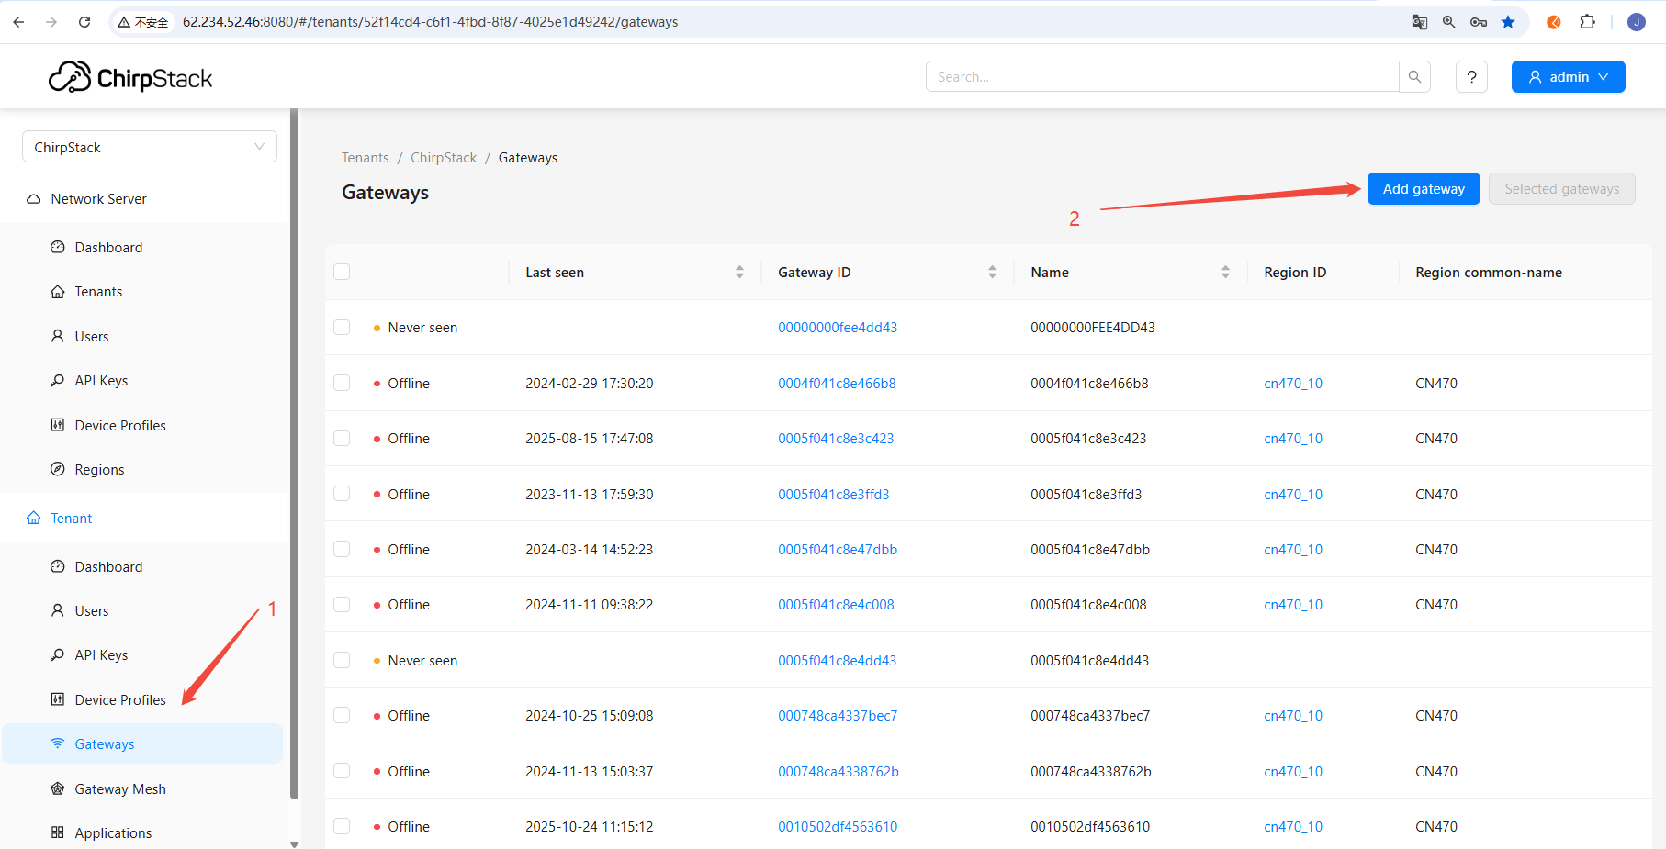Go to Regions in Network Server menu
Viewport: 1666px width, 849px height.
(99, 469)
